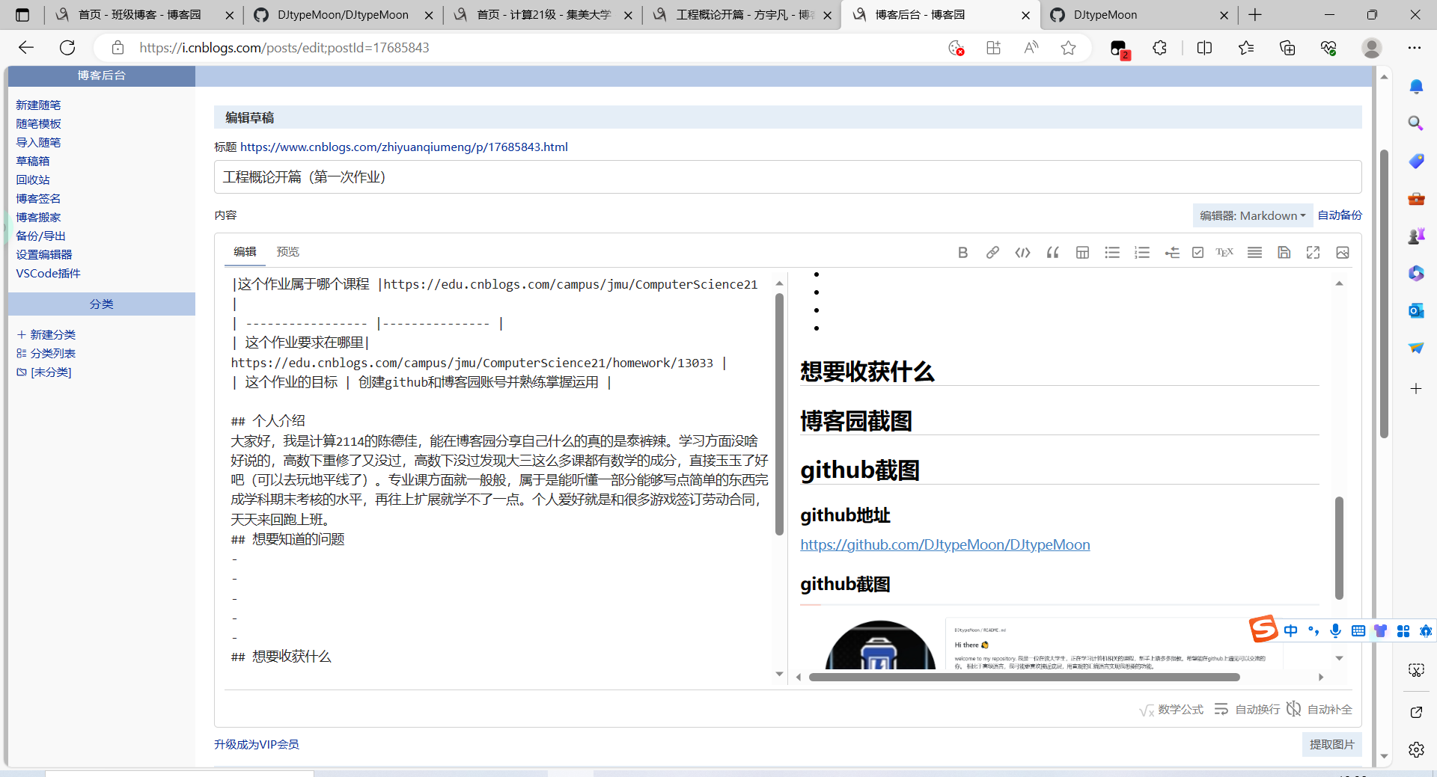Switch to 首页 - 计算21级 browser tab

tap(543, 15)
